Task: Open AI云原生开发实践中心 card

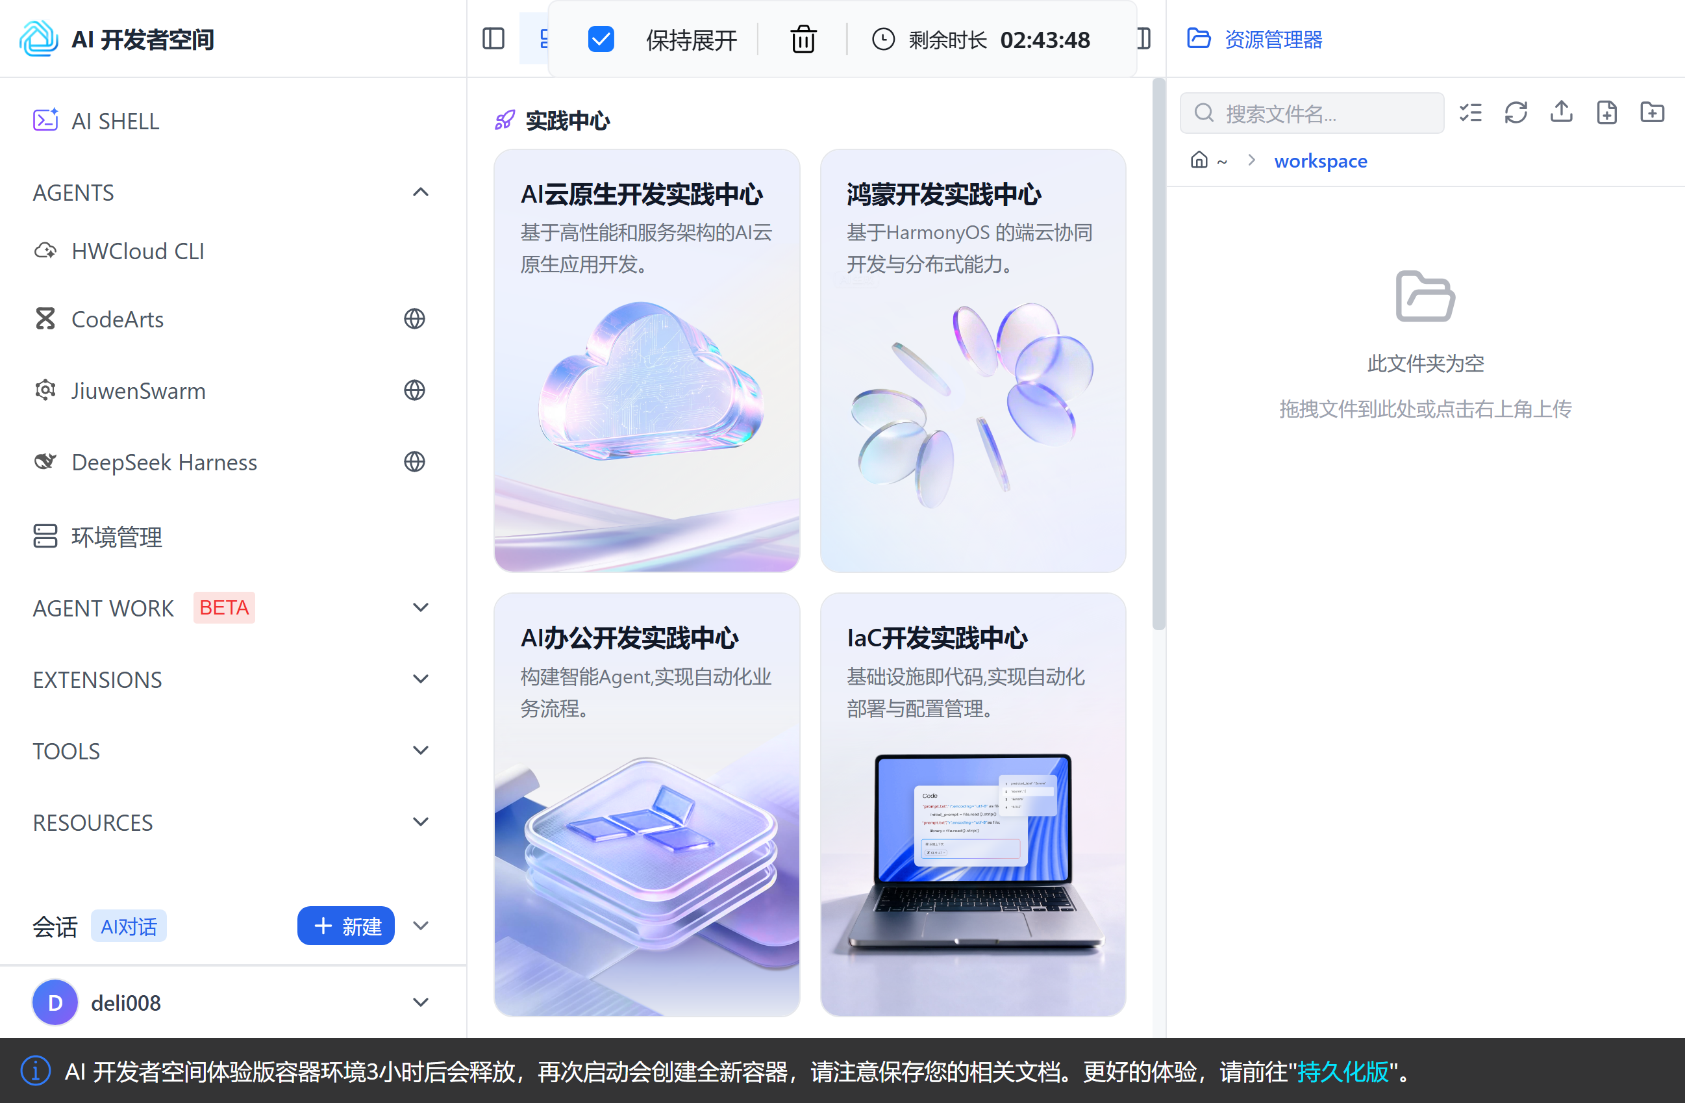Action: (646, 360)
